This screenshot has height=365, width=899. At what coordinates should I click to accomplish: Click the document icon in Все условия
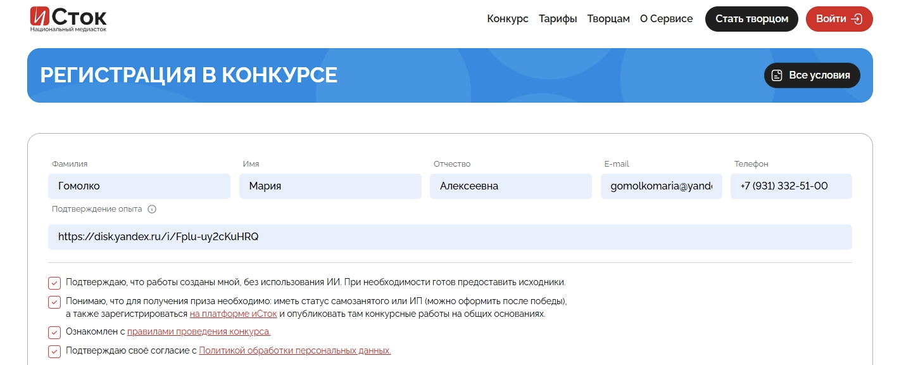(x=777, y=75)
